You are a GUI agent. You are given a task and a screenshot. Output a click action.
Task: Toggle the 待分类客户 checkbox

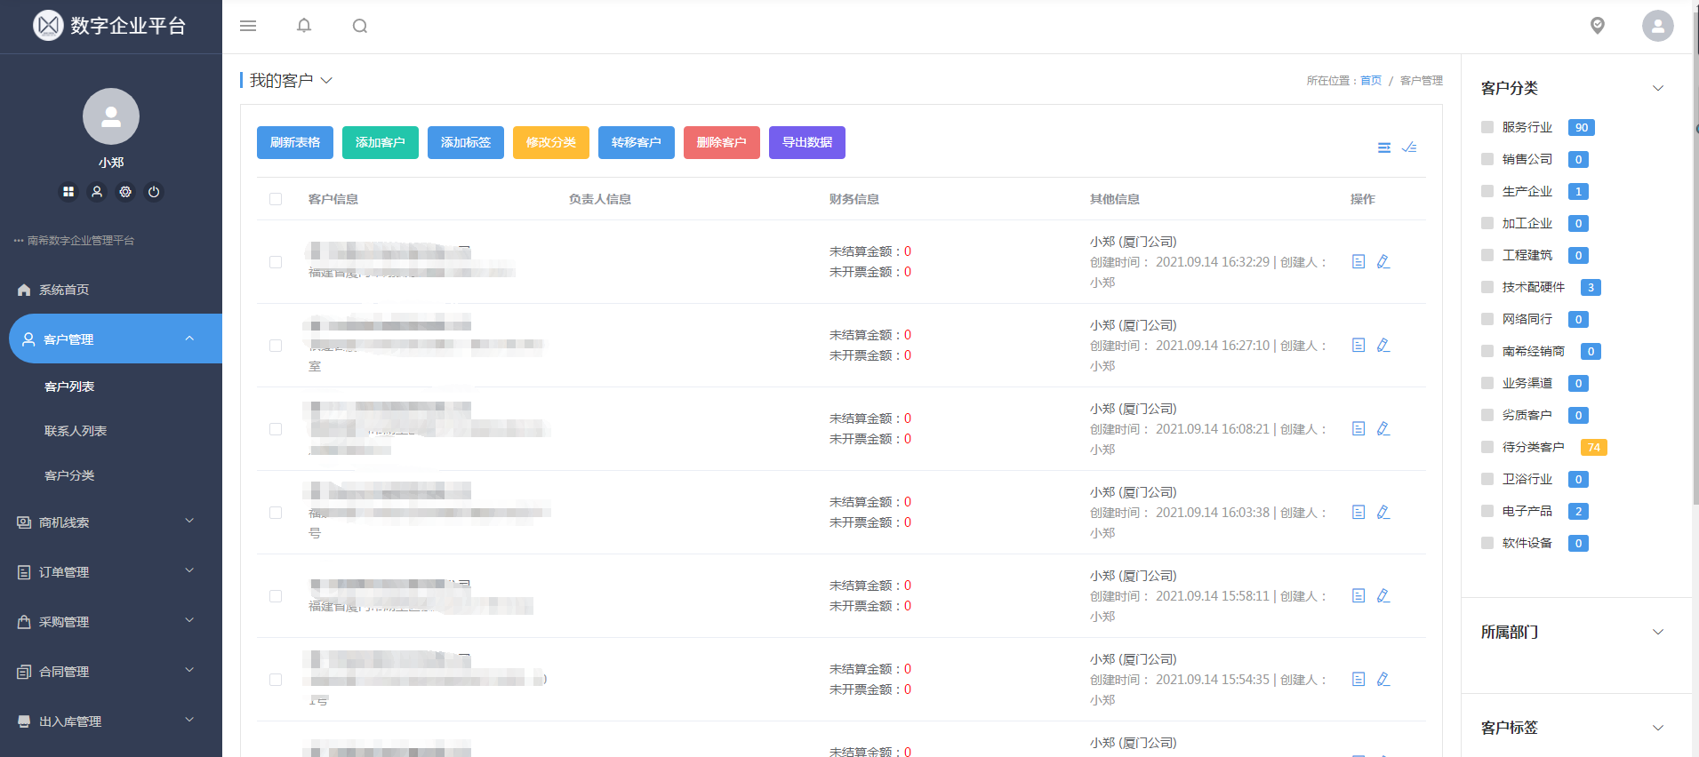pyautogui.click(x=1487, y=447)
